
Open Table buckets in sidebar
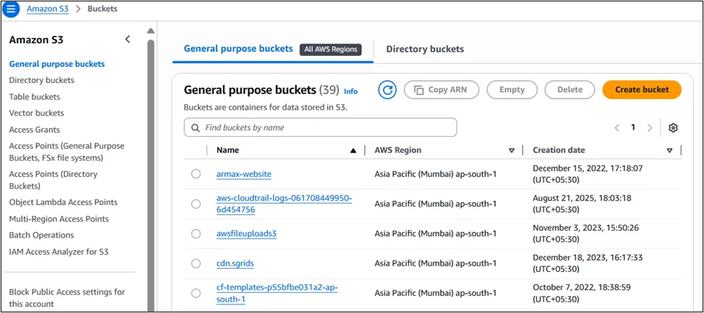tap(35, 96)
